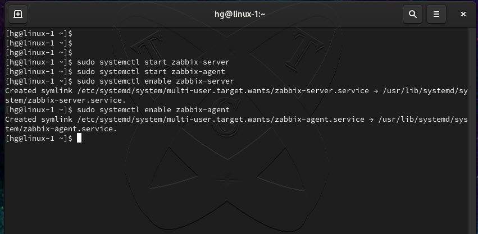Click the arrow symbol in the zabbix-agent symlink output
The height and width of the screenshot is (234, 478).
[x=371, y=119]
